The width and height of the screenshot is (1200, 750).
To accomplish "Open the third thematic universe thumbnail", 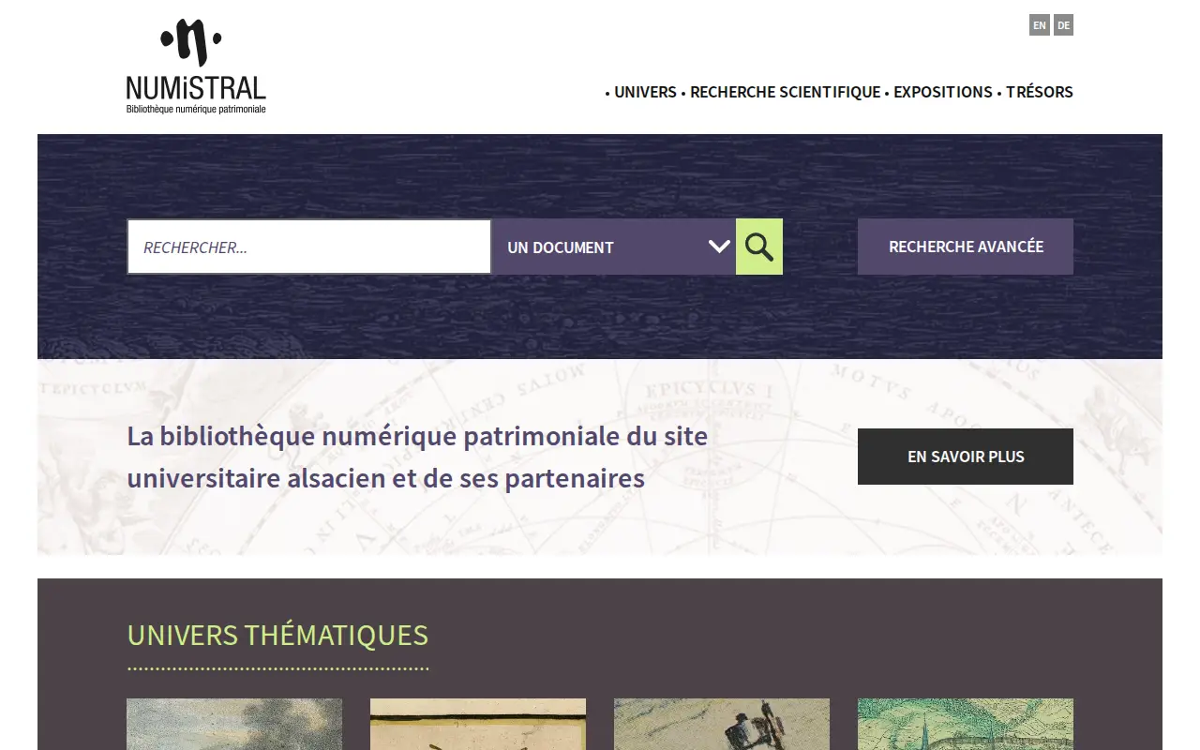I will (x=722, y=724).
